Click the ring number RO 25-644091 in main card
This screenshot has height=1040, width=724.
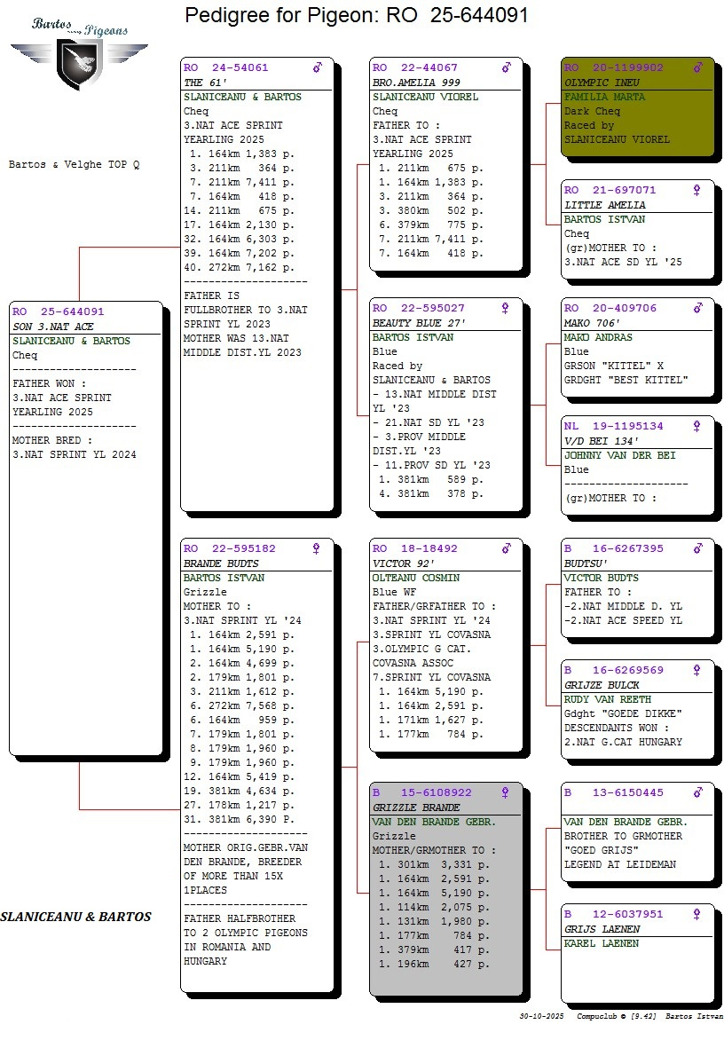click(59, 311)
